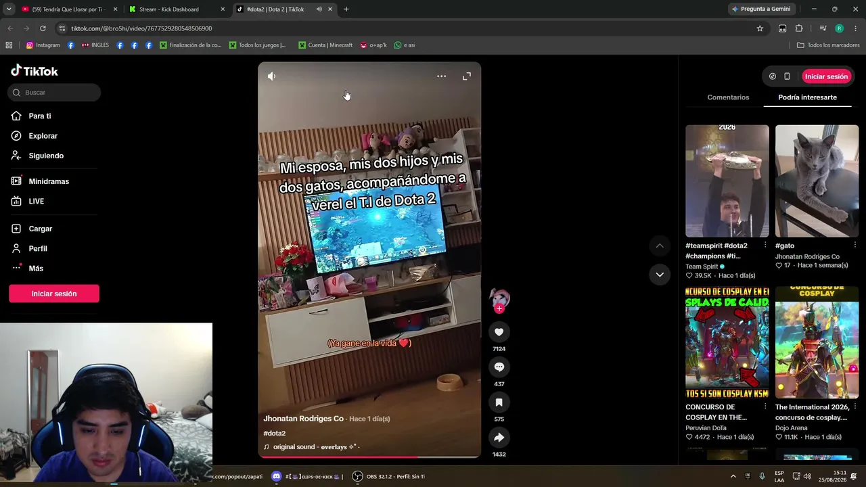Mute the TikTok tab via speaker icon
Image resolution: width=866 pixels, height=487 pixels.
(319, 9)
